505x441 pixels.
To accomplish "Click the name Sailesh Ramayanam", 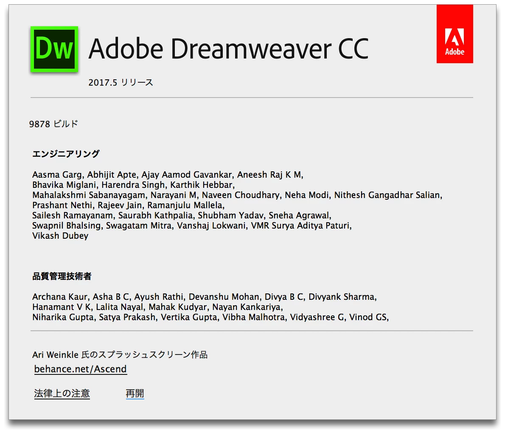I will coord(73,215).
